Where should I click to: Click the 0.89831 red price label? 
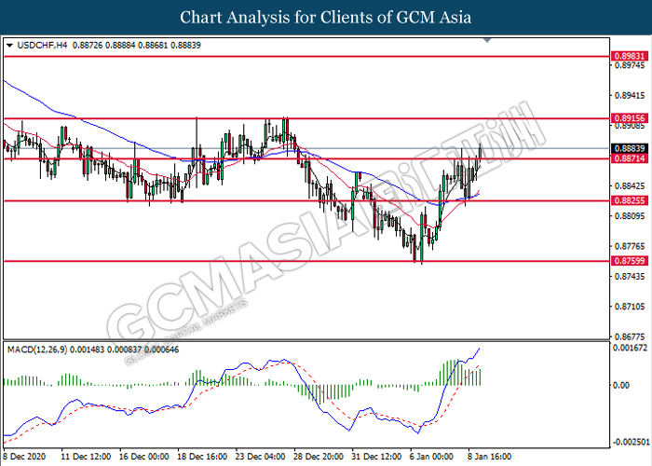pyautogui.click(x=625, y=57)
